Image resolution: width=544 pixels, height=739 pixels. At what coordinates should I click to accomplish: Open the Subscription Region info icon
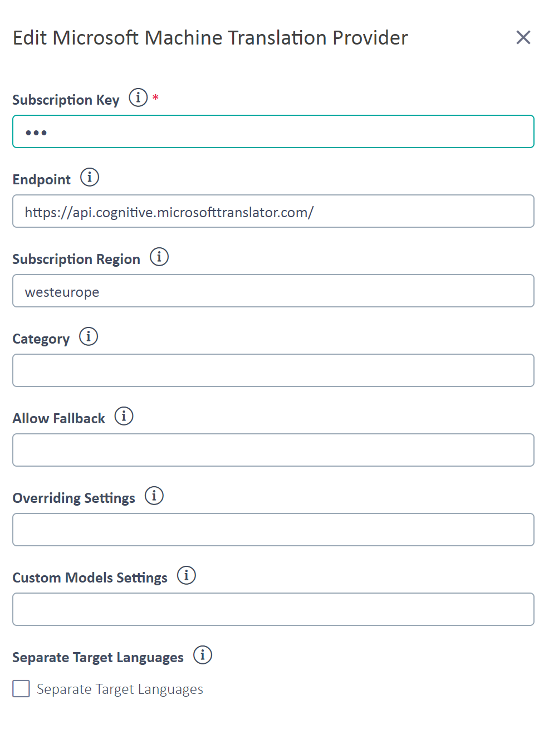click(x=159, y=257)
